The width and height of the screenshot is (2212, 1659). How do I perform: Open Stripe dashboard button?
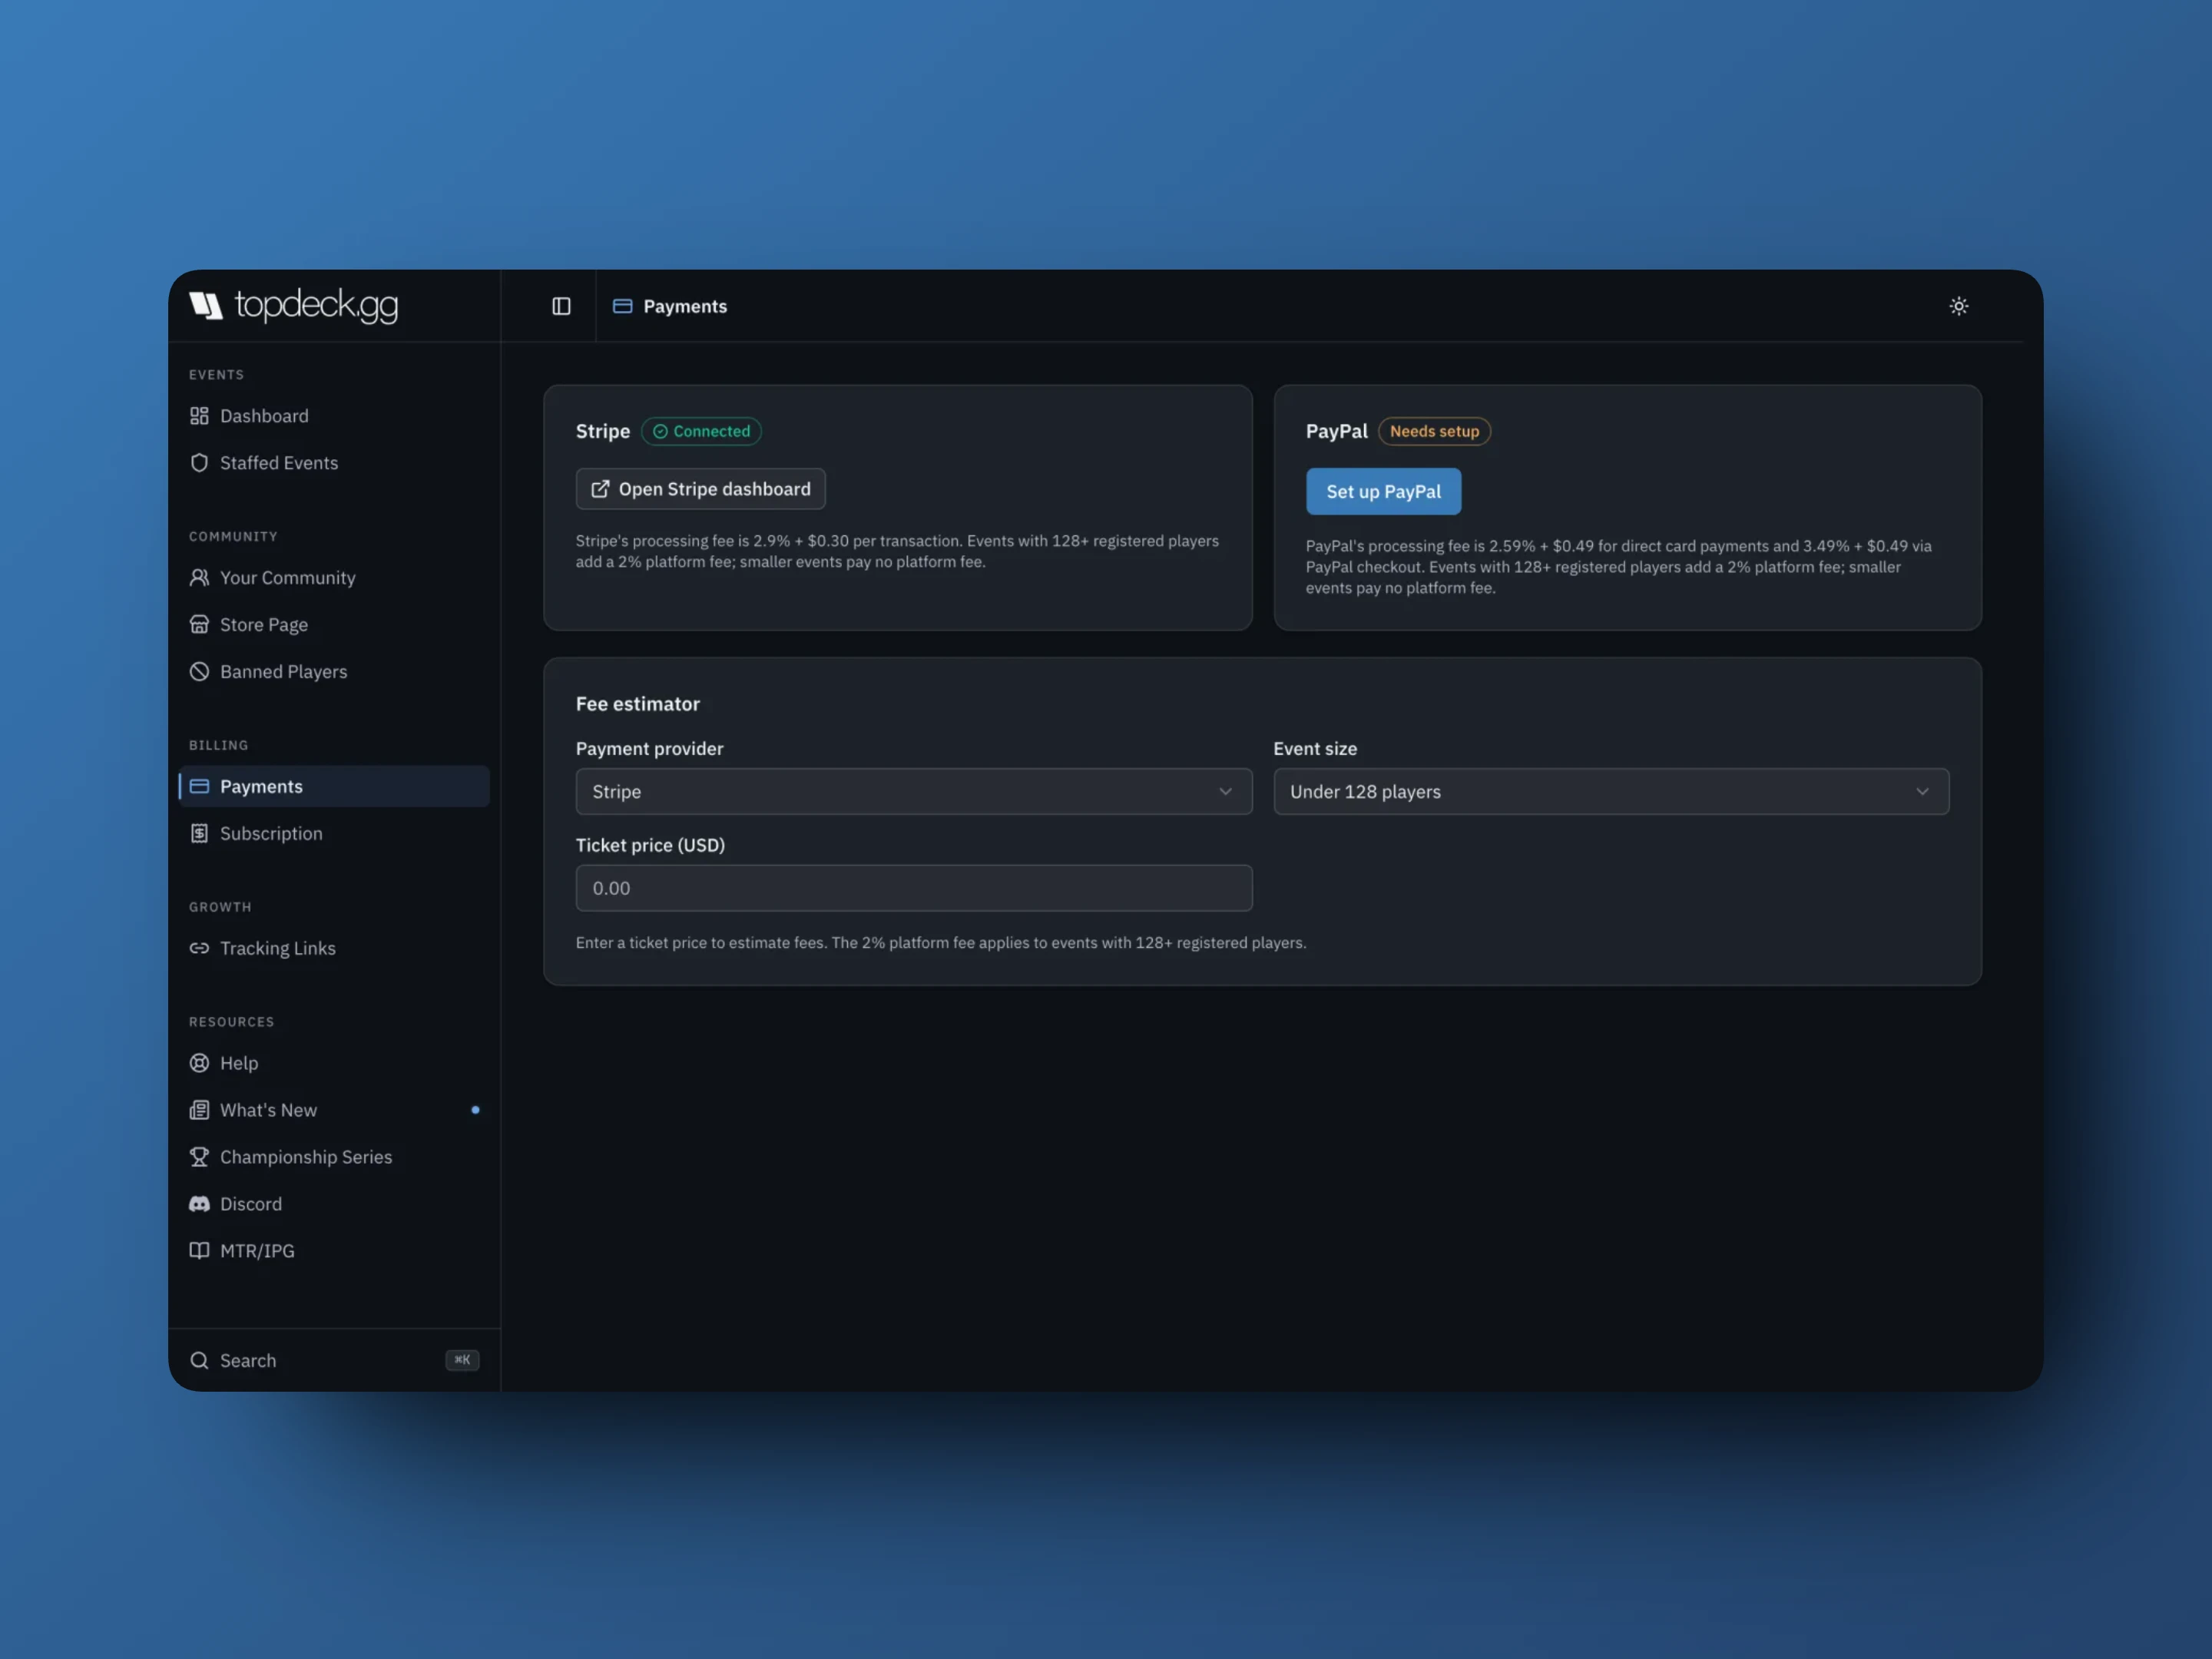tap(700, 489)
